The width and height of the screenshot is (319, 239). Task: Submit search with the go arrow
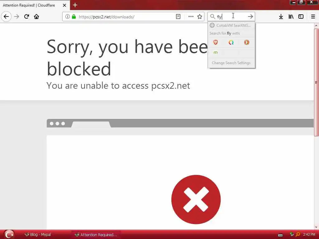point(250,16)
